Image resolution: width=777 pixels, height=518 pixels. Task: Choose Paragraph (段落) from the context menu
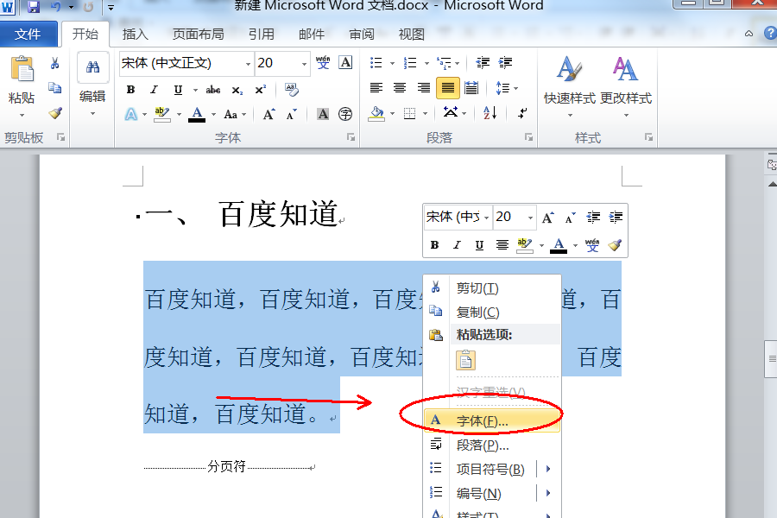pyautogui.click(x=492, y=445)
